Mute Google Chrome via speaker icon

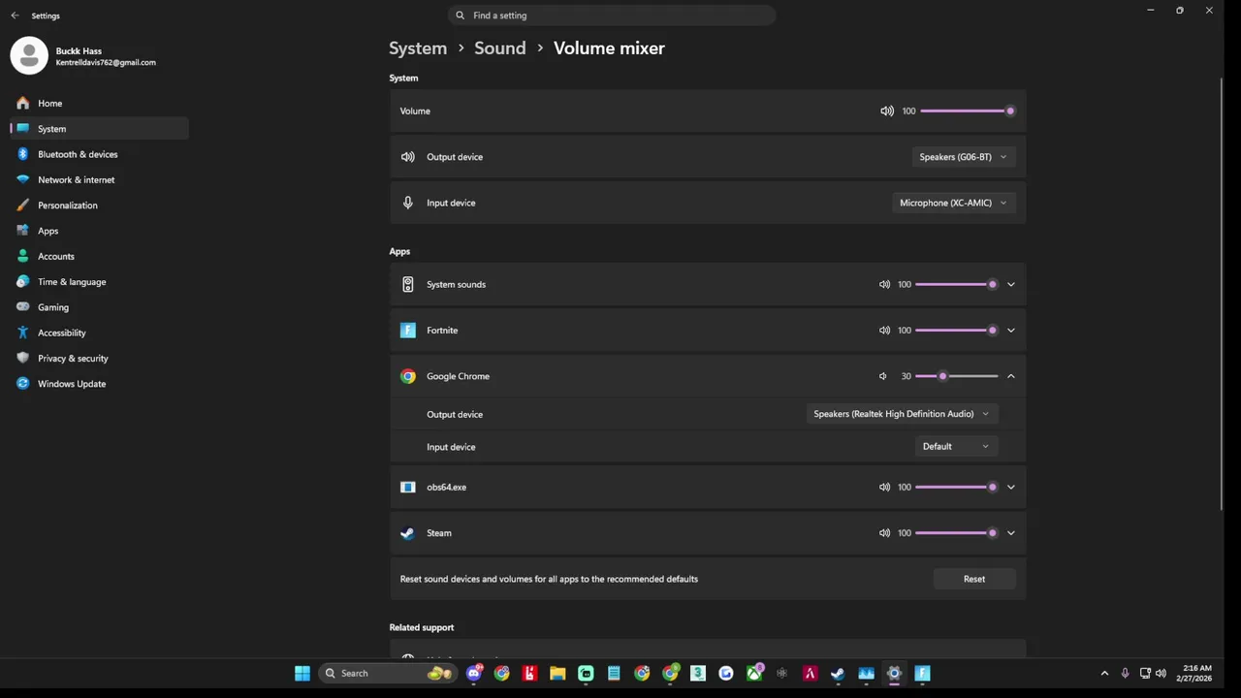point(883,376)
